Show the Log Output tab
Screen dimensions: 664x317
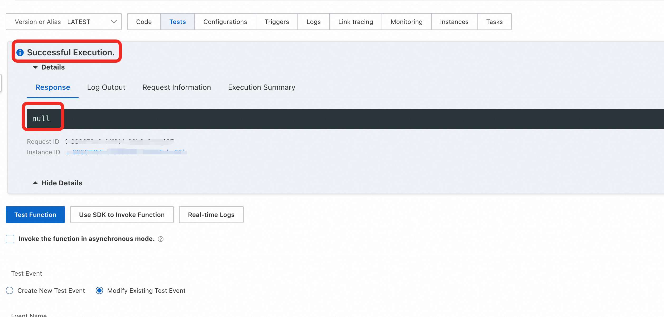click(x=106, y=87)
